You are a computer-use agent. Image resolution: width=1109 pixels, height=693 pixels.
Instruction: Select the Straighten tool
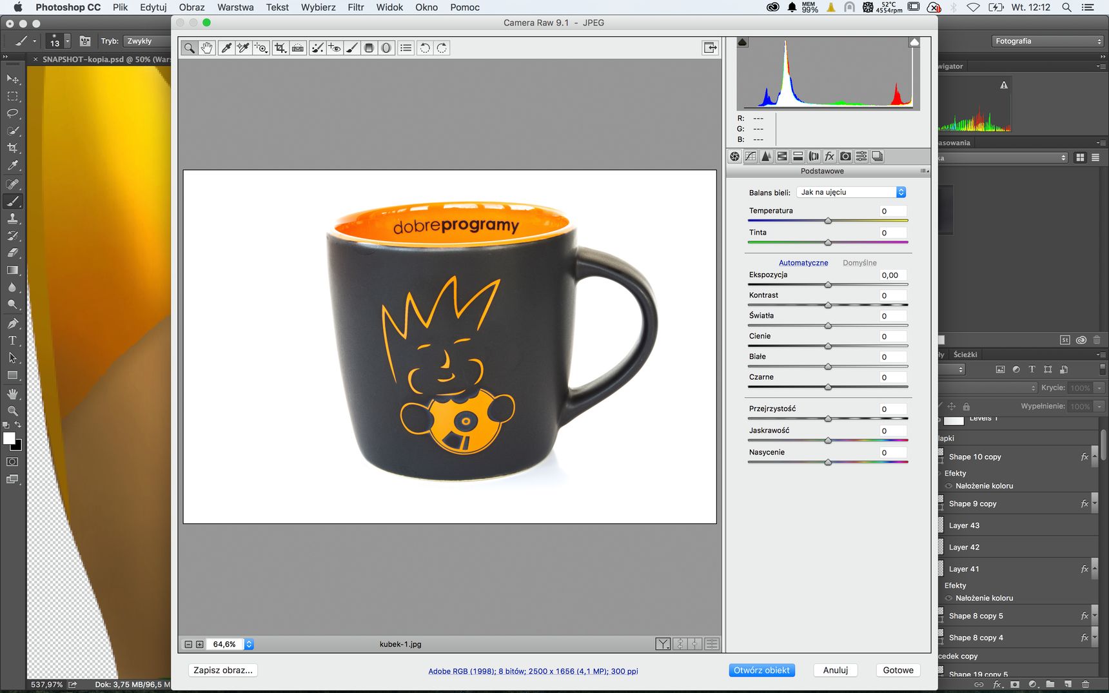(x=298, y=48)
